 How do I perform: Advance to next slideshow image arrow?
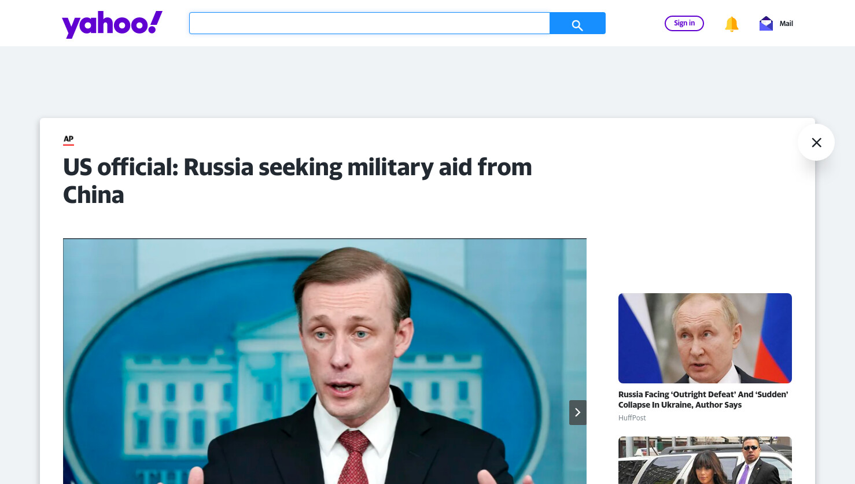577,412
